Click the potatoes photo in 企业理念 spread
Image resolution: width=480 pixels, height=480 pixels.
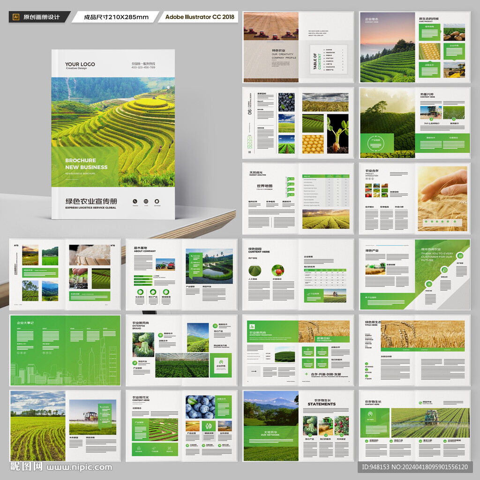point(454,32)
